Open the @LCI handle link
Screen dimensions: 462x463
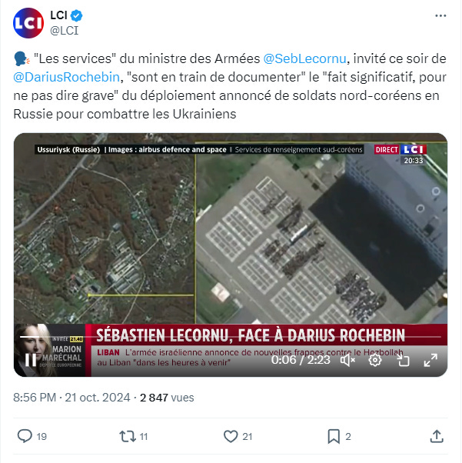[x=64, y=31]
